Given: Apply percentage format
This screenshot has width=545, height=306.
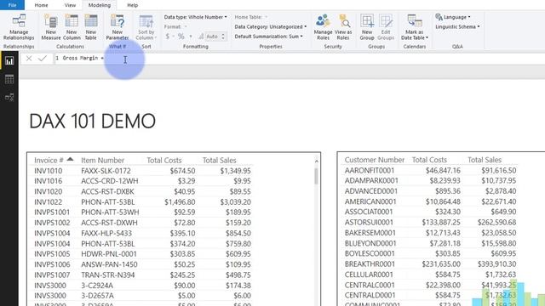Looking at the screenshot, I should 181,36.
